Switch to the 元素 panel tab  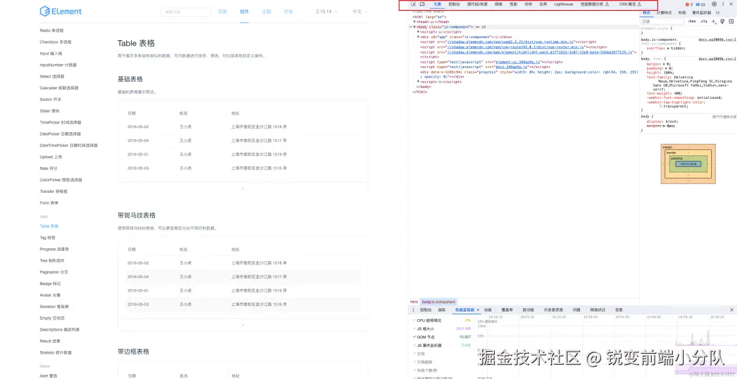[437, 4]
